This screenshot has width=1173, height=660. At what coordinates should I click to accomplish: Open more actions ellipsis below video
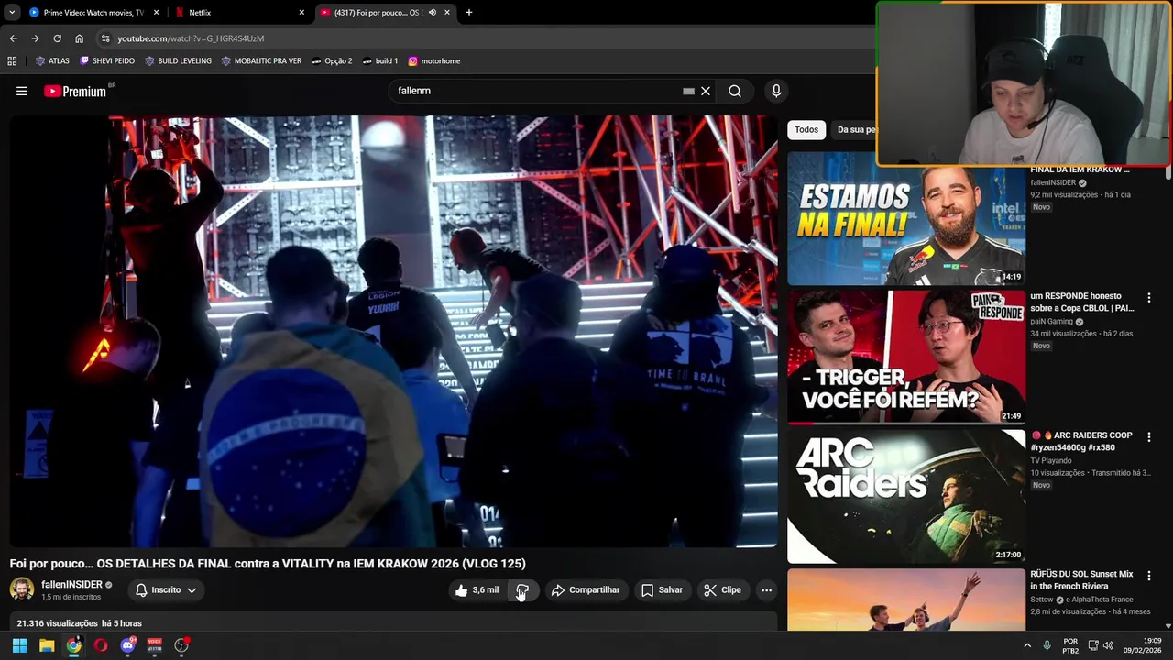click(x=767, y=590)
